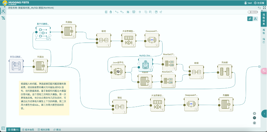Click the run-to-node icon in toolbar
The width and height of the screenshot is (267, 132).
(117, 12)
